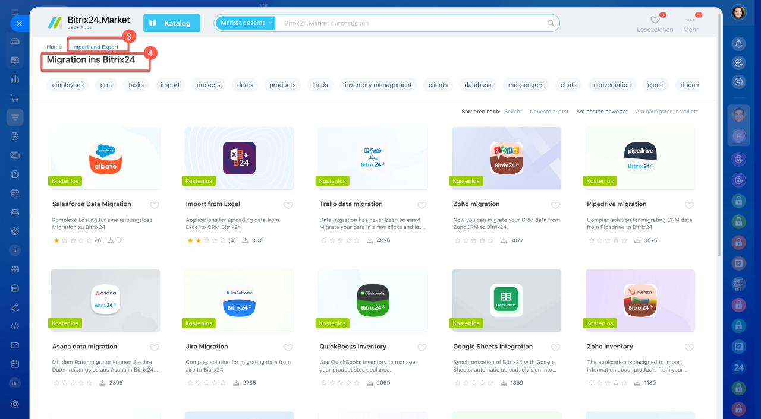Filter by the projects tag
The width and height of the screenshot is (761, 419).
209,85
